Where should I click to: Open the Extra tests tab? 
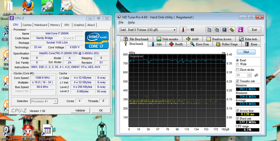tap(248, 39)
